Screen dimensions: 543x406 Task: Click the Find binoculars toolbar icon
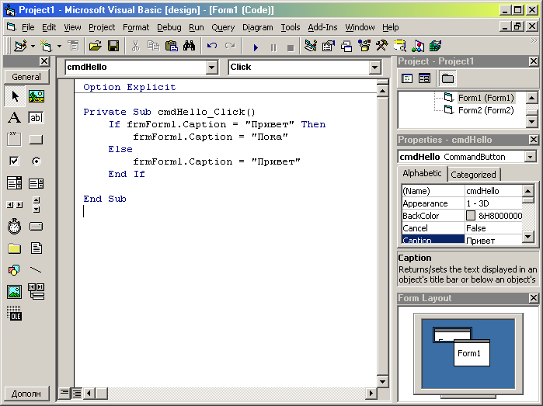coord(190,46)
